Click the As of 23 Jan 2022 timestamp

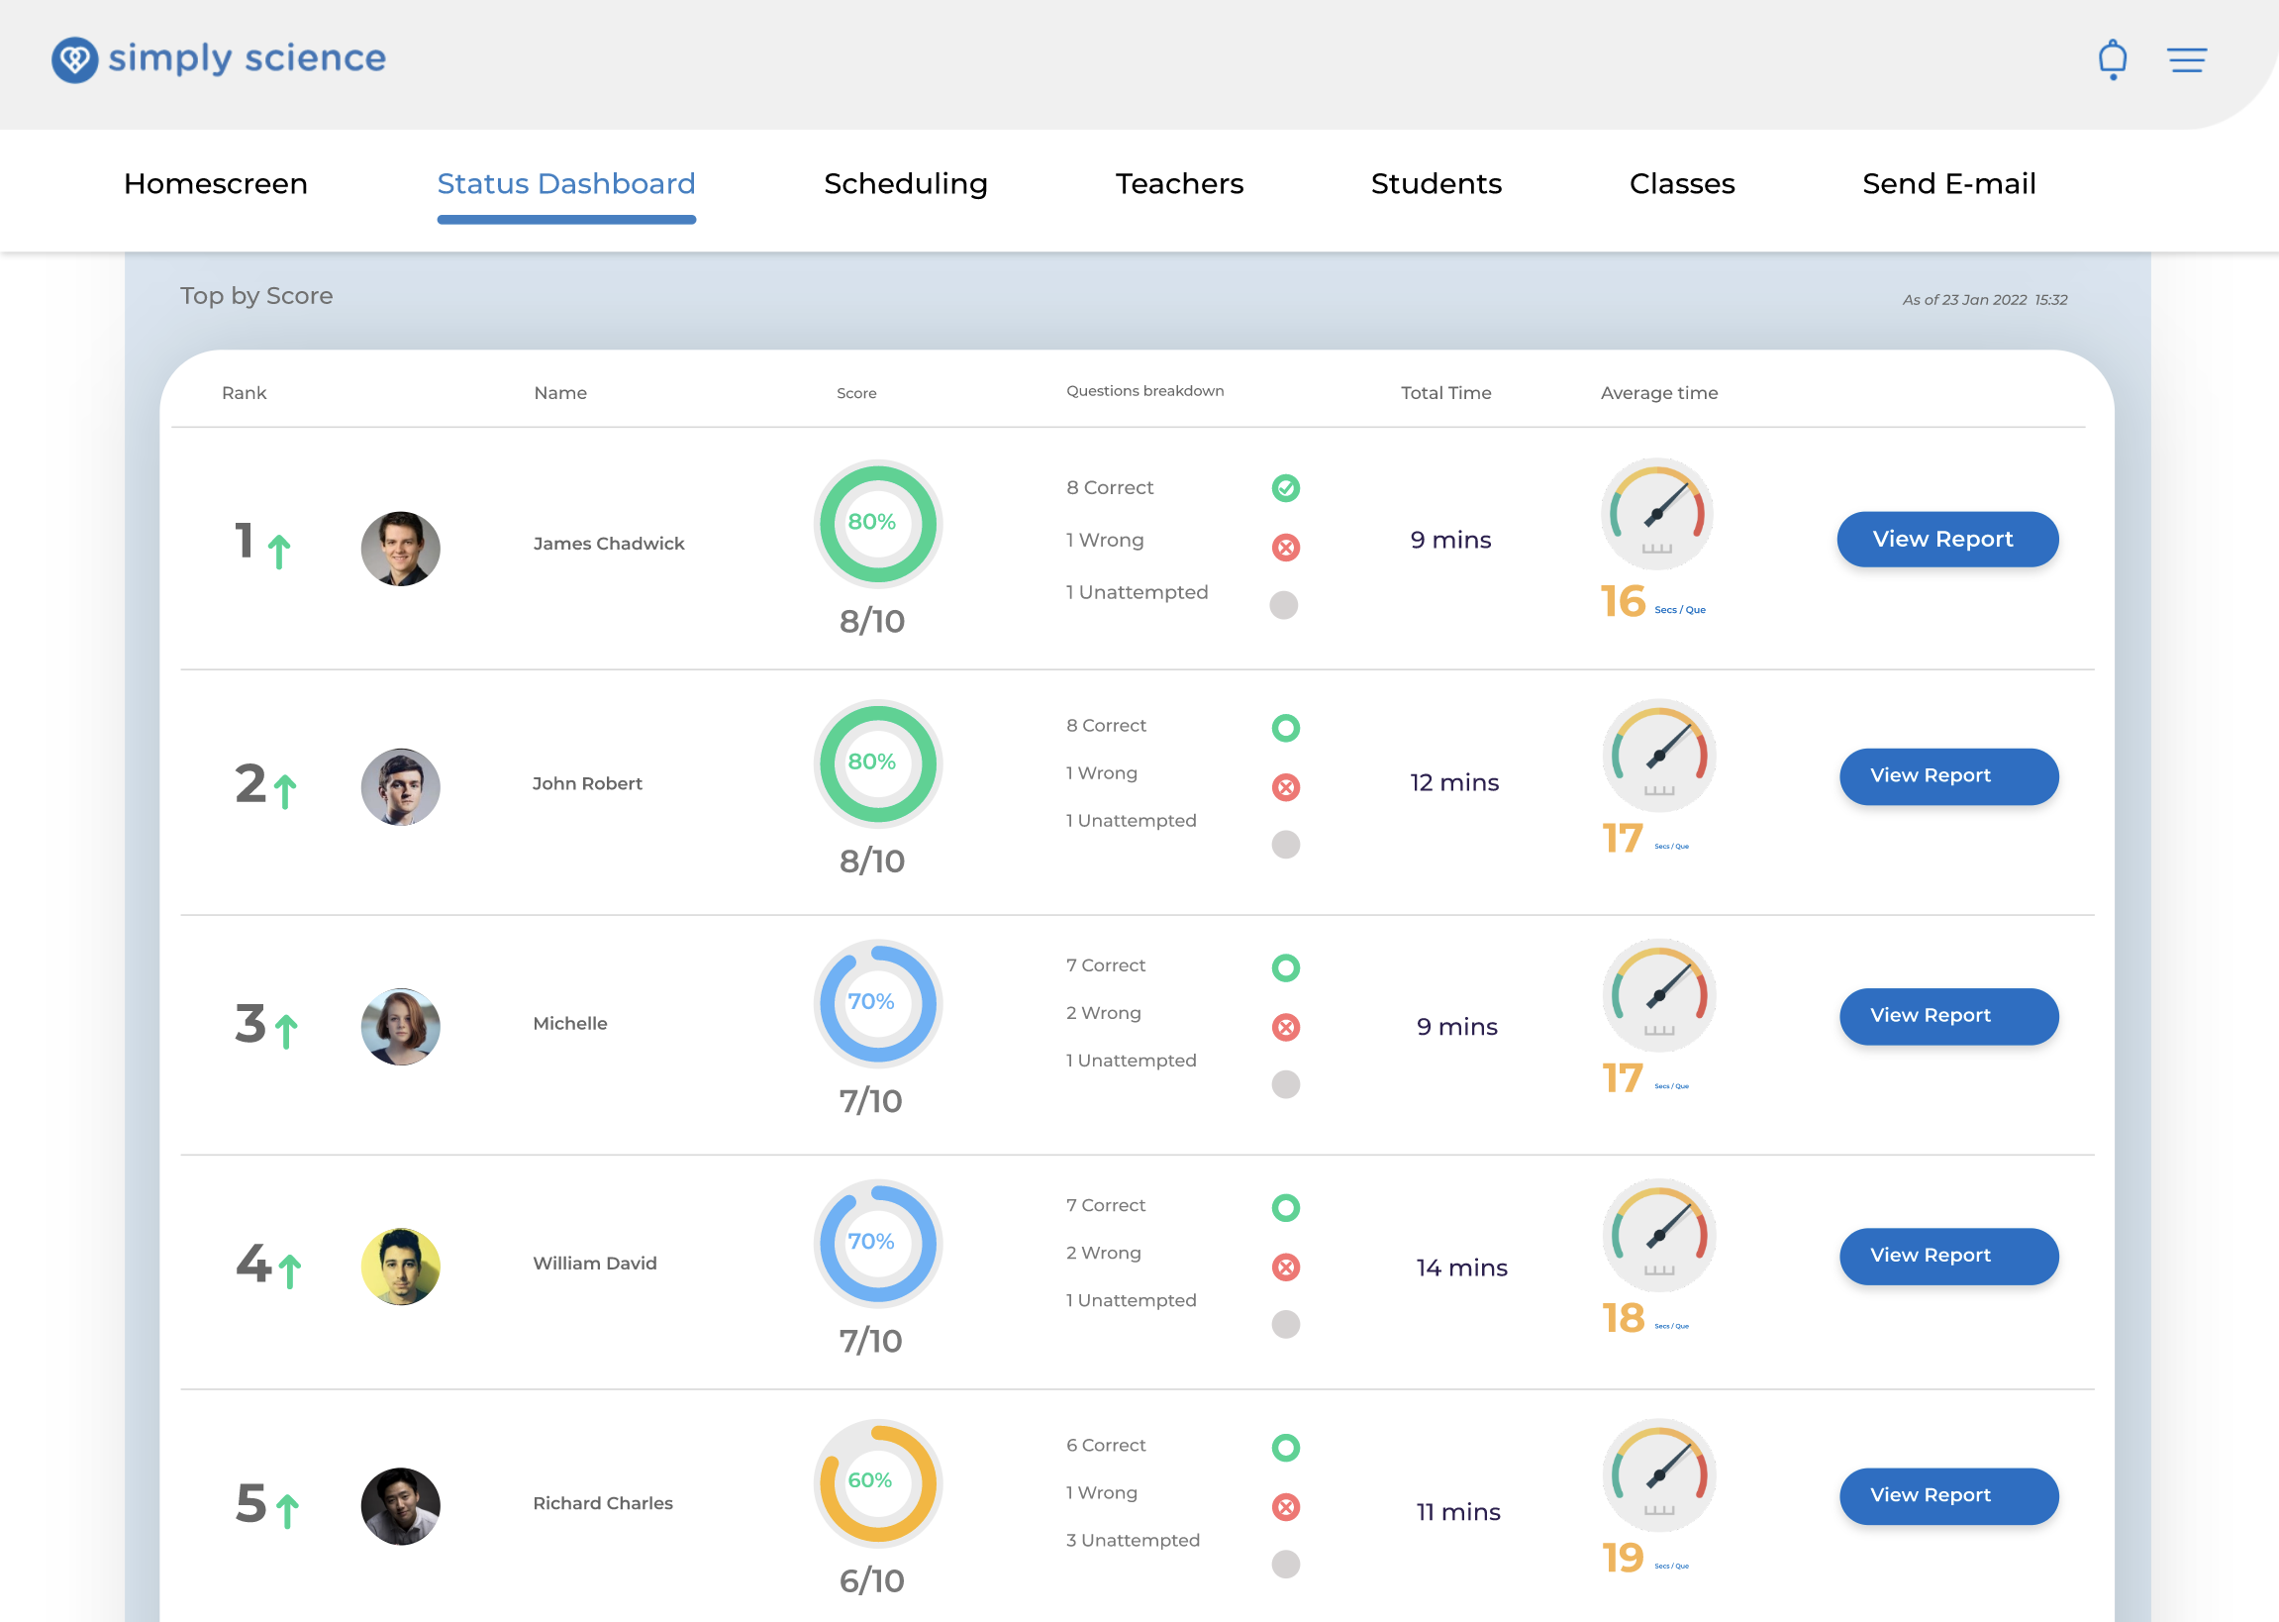1985,300
